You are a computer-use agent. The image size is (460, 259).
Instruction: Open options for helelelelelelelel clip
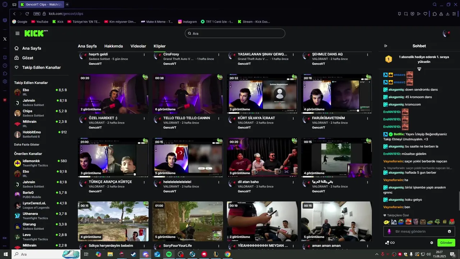218,182
